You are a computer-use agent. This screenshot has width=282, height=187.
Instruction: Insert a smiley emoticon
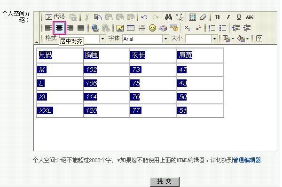tap(152, 28)
